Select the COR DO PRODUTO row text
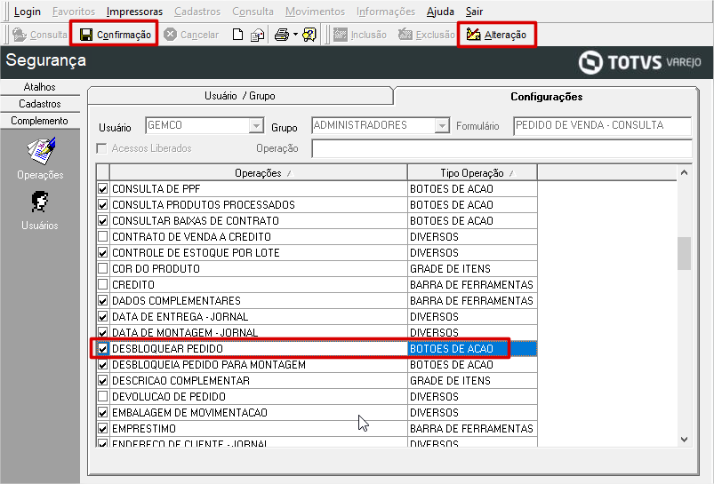Screen dimensions: 714x484 [x=156, y=269]
